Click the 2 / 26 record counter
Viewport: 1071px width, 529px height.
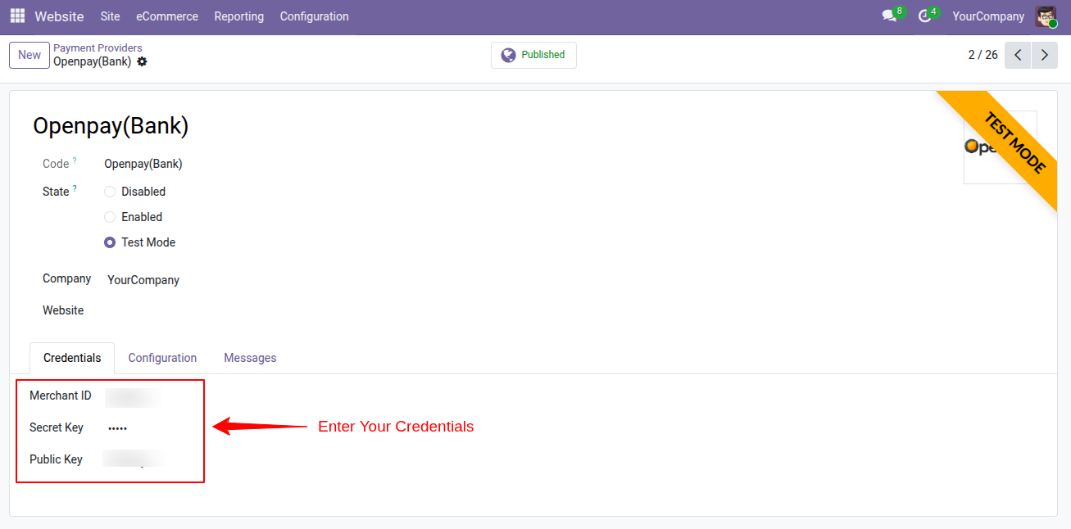(983, 55)
